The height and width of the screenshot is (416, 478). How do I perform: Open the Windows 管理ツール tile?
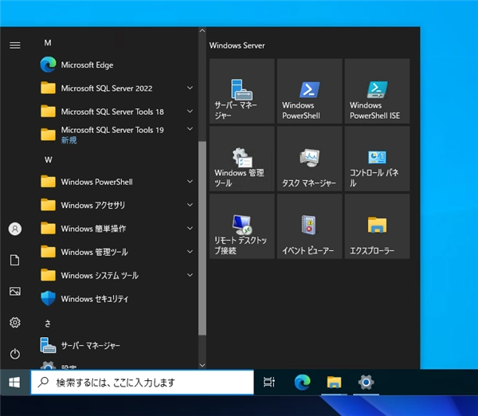click(241, 159)
